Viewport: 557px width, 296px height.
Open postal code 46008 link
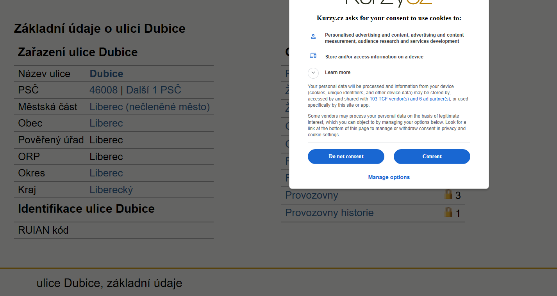click(x=104, y=90)
